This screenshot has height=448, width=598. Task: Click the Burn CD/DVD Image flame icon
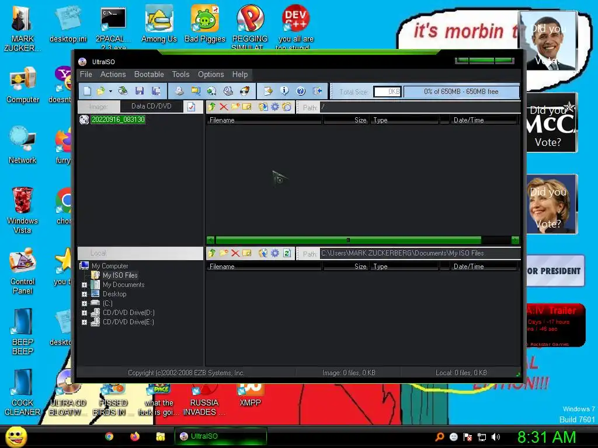(245, 91)
